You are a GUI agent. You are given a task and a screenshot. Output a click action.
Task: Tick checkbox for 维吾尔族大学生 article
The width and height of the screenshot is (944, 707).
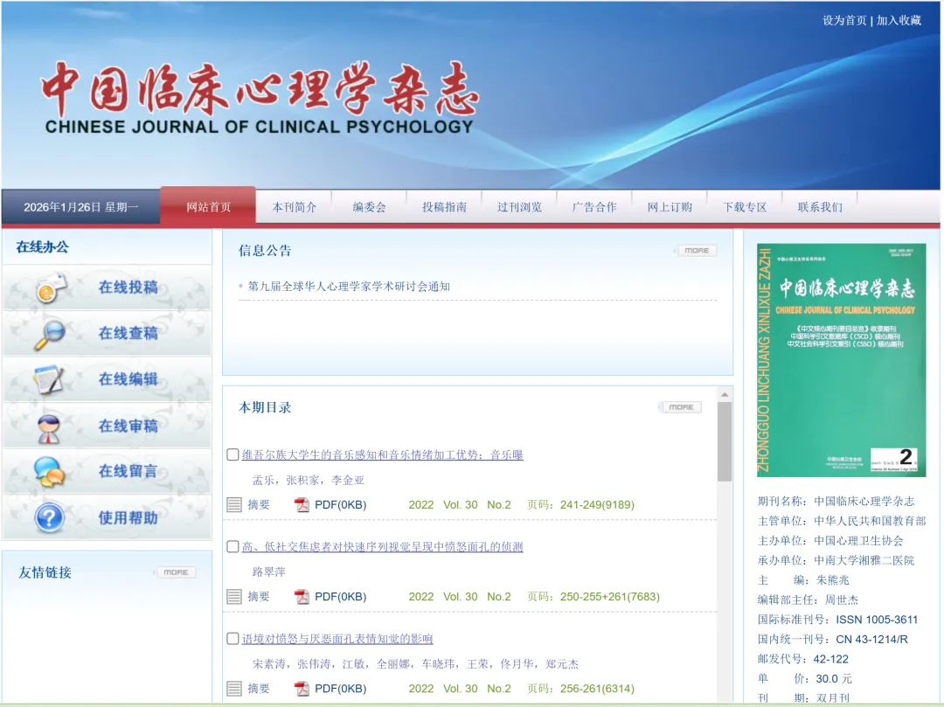[233, 454]
